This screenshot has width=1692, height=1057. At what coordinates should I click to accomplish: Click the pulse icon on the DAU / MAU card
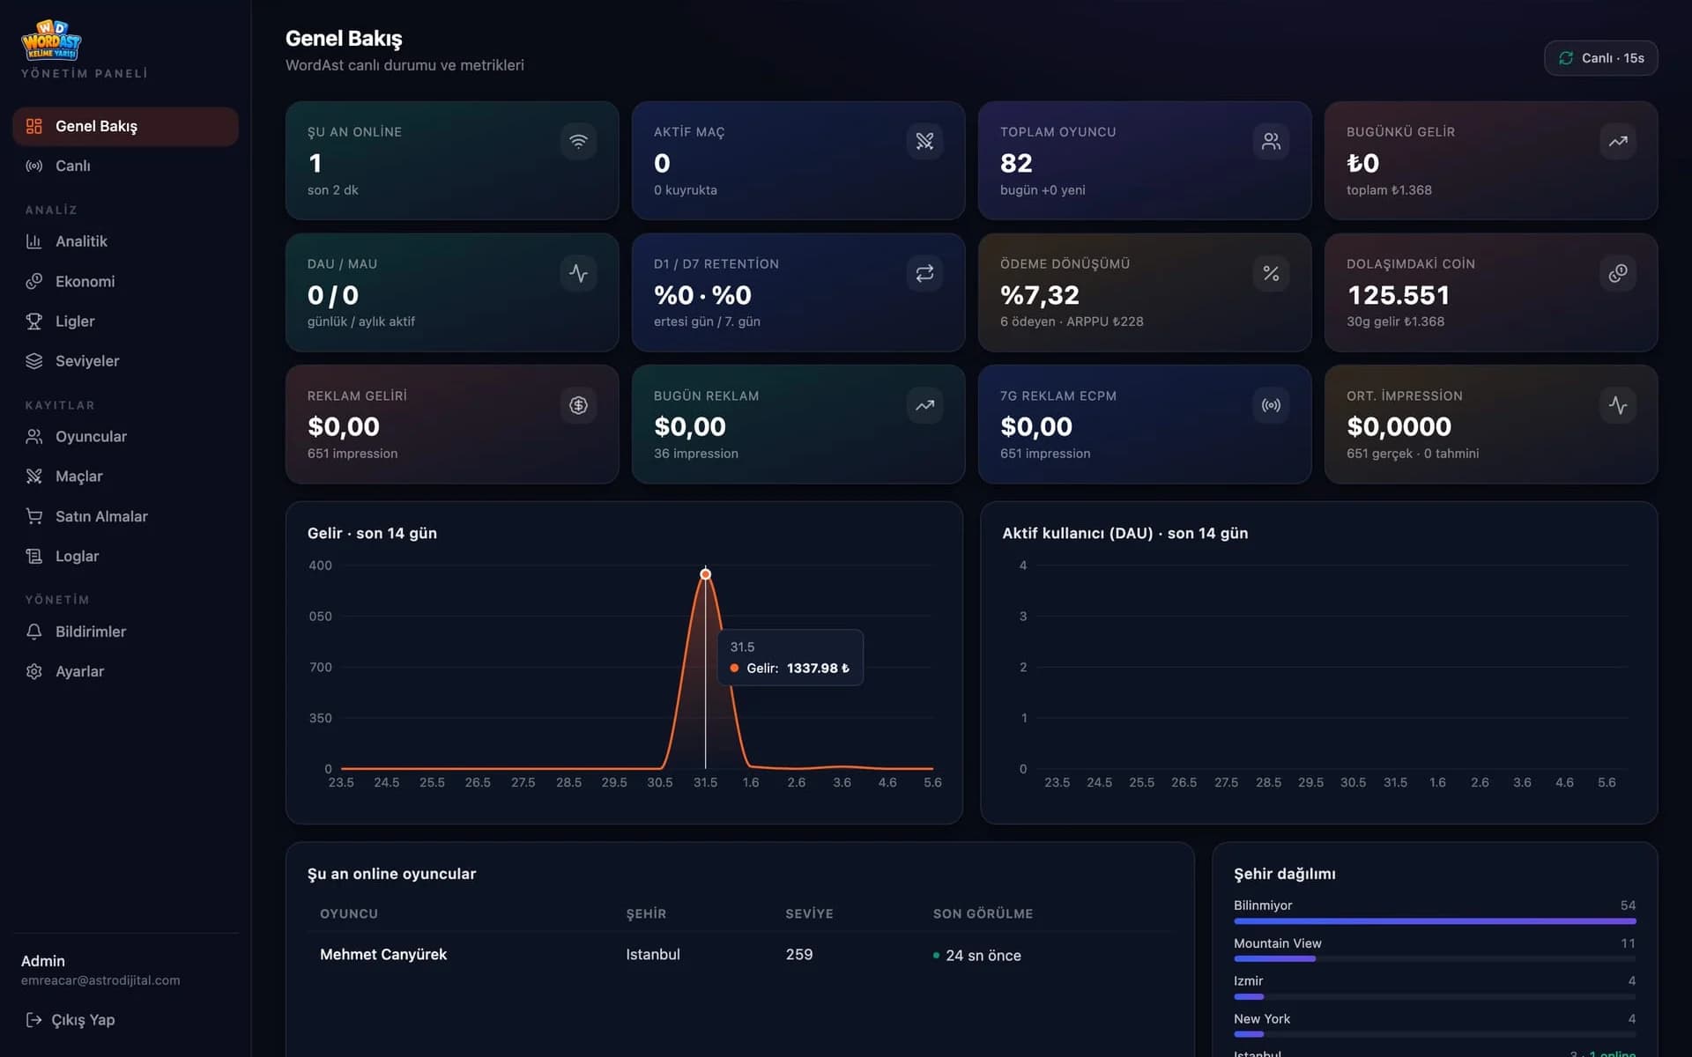click(x=578, y=273)
